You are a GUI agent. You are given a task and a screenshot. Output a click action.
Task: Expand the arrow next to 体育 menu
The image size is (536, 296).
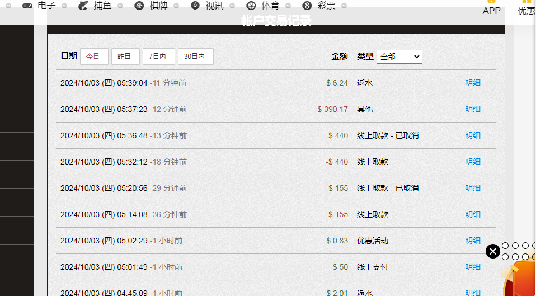288,6
